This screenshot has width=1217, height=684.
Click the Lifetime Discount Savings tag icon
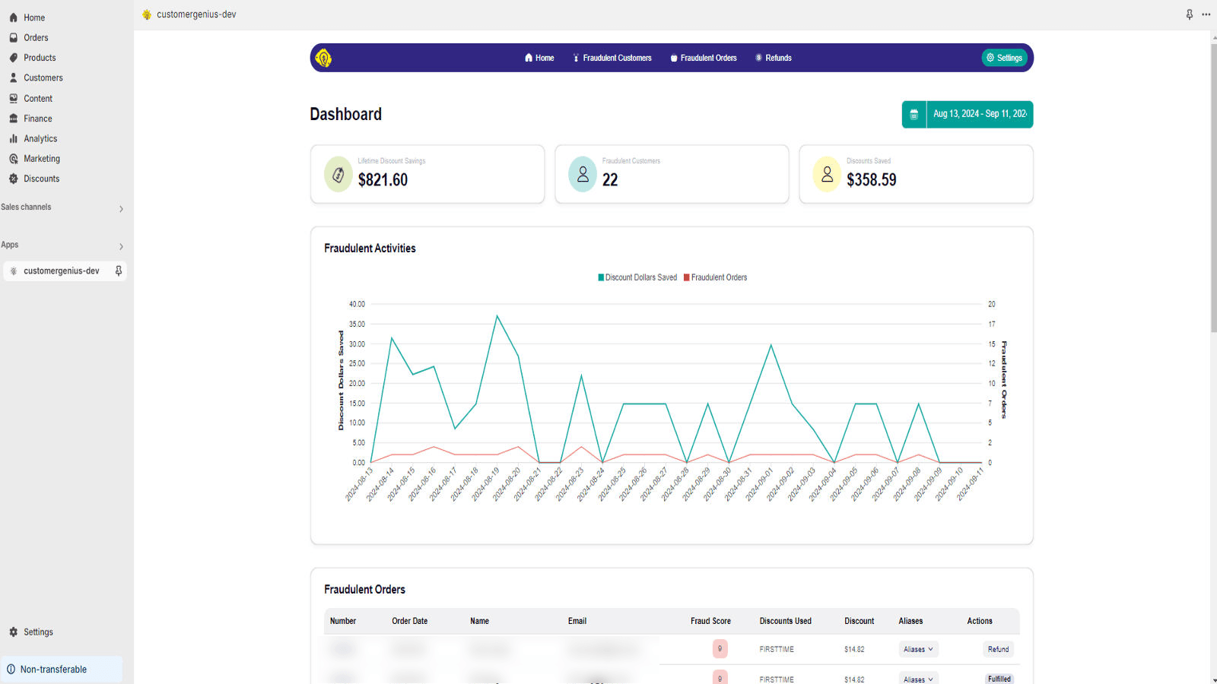point(338,175)
